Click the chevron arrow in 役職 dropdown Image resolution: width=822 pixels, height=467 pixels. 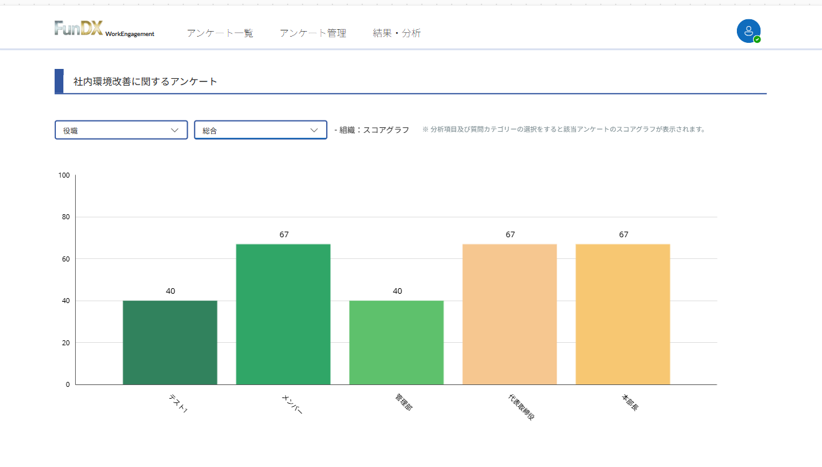tap(175, 130)
